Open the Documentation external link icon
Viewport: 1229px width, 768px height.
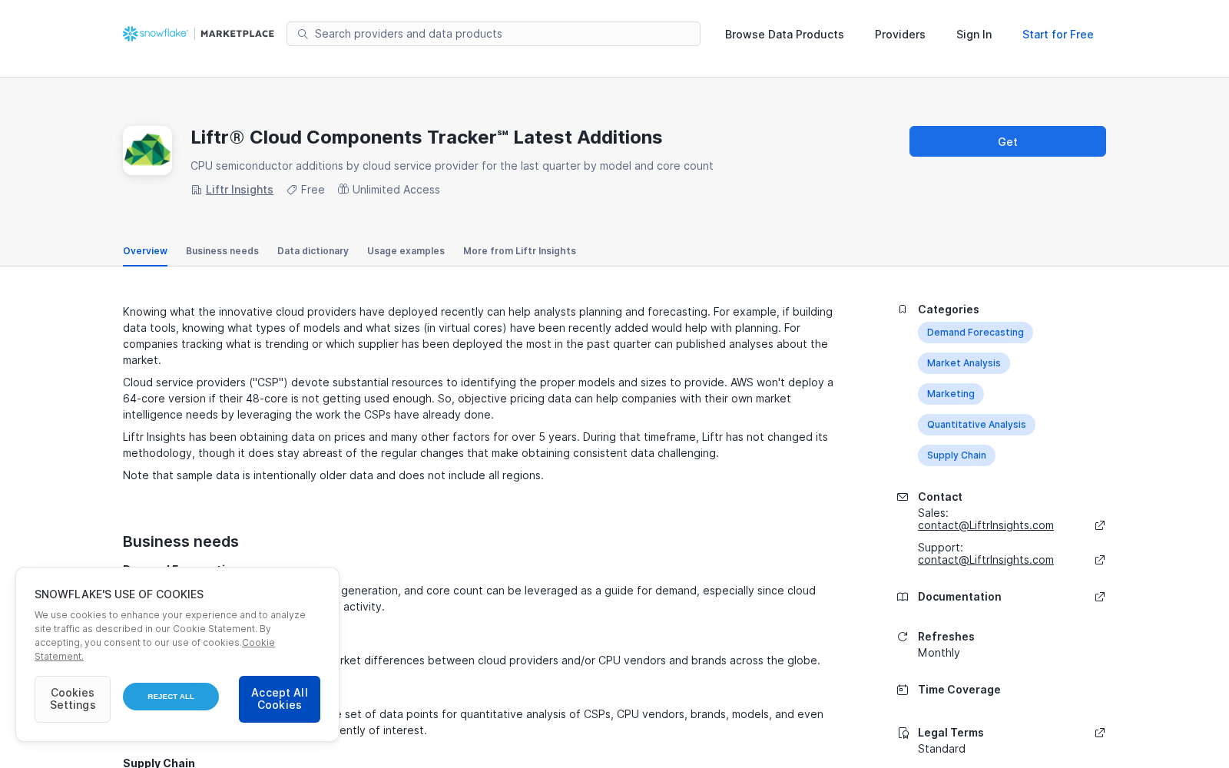1100,597
